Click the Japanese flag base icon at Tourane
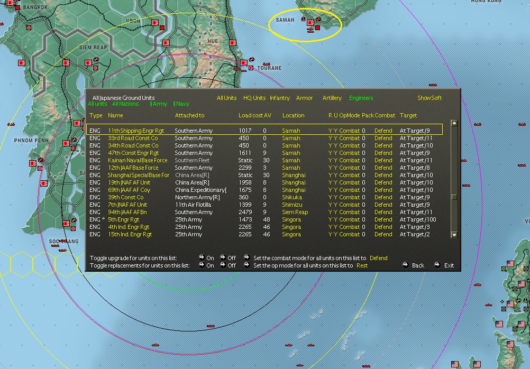This screenshot has height=369, width=530. [x=244, y=63]
